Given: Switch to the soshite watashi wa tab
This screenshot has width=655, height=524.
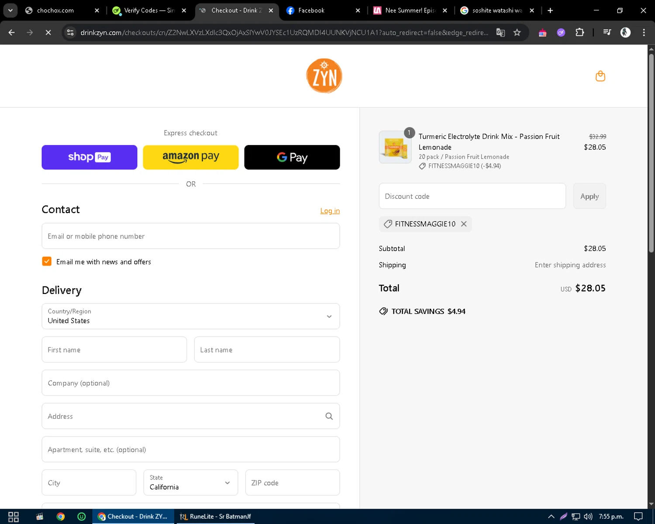Looking at the screenshot, I should click(x=496, y=10).
